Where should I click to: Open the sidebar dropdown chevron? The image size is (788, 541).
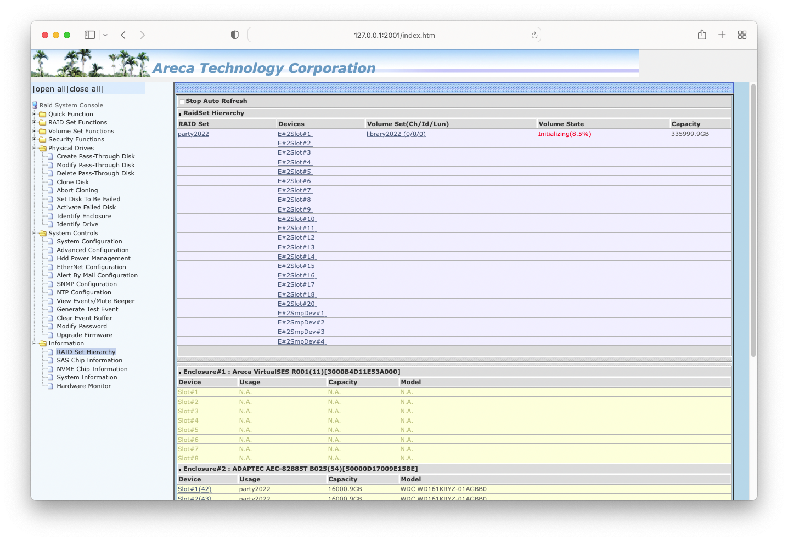pyautogui.click(x=105, y=35)
